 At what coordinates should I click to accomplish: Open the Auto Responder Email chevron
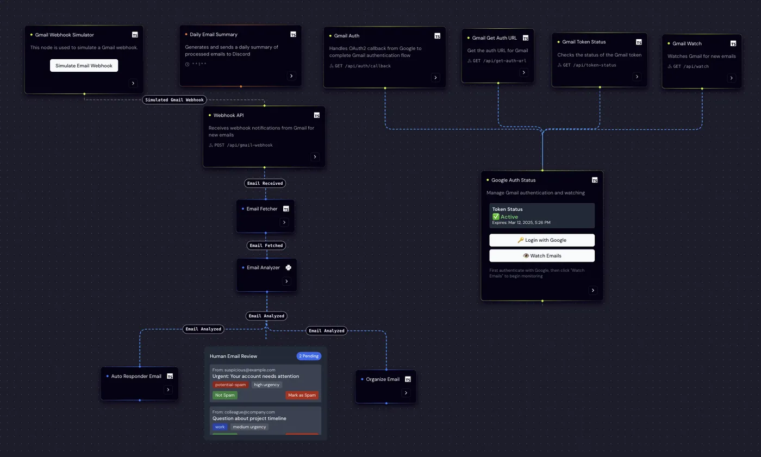[x=168, y=390]
